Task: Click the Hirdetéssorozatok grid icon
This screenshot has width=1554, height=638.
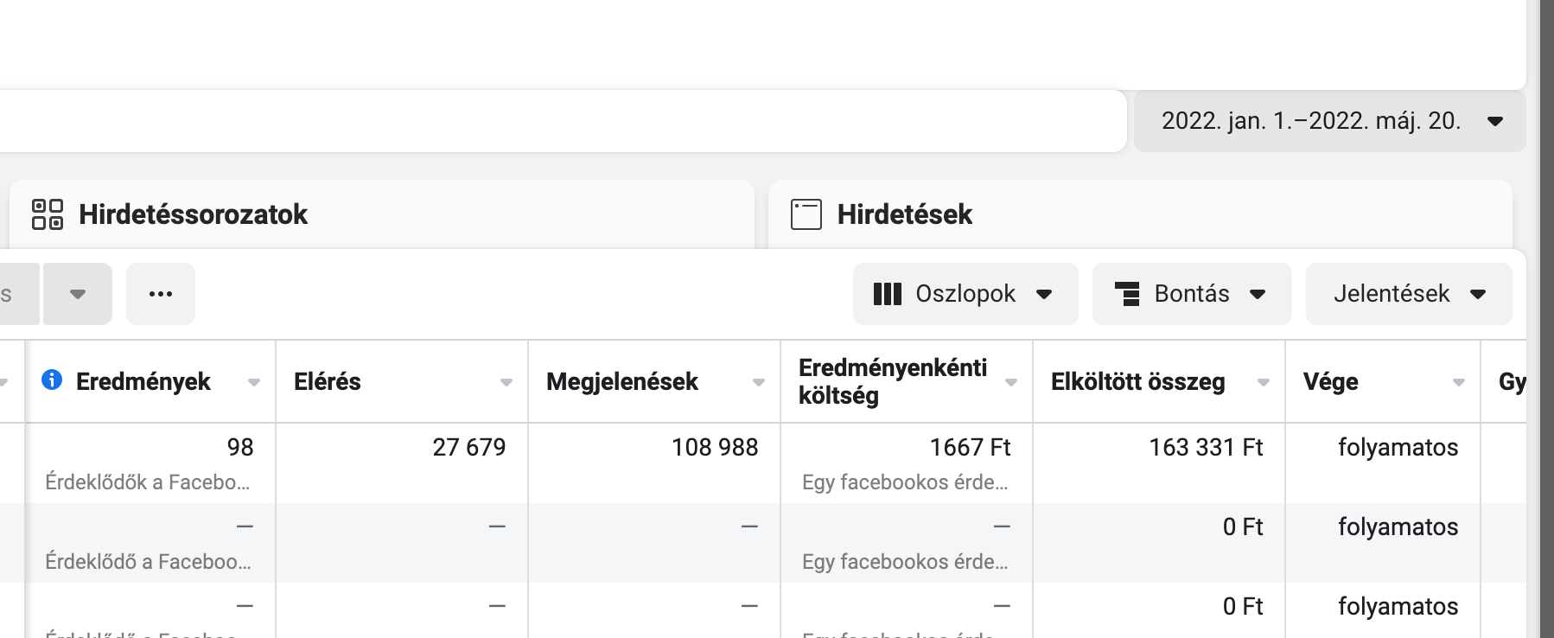Action: pos(48,214)
